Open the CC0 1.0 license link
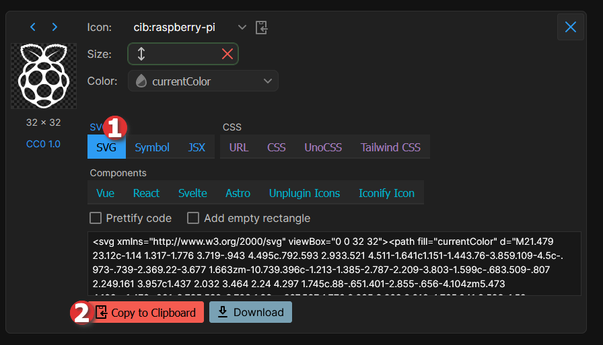The height and width of the screenshot is (345, 603). [44, 144]
